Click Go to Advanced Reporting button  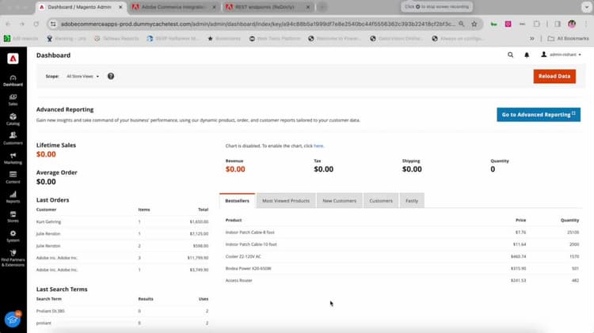[x=539, y=114]
